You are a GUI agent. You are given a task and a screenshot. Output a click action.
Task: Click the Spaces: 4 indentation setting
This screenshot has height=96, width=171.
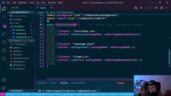104,94
